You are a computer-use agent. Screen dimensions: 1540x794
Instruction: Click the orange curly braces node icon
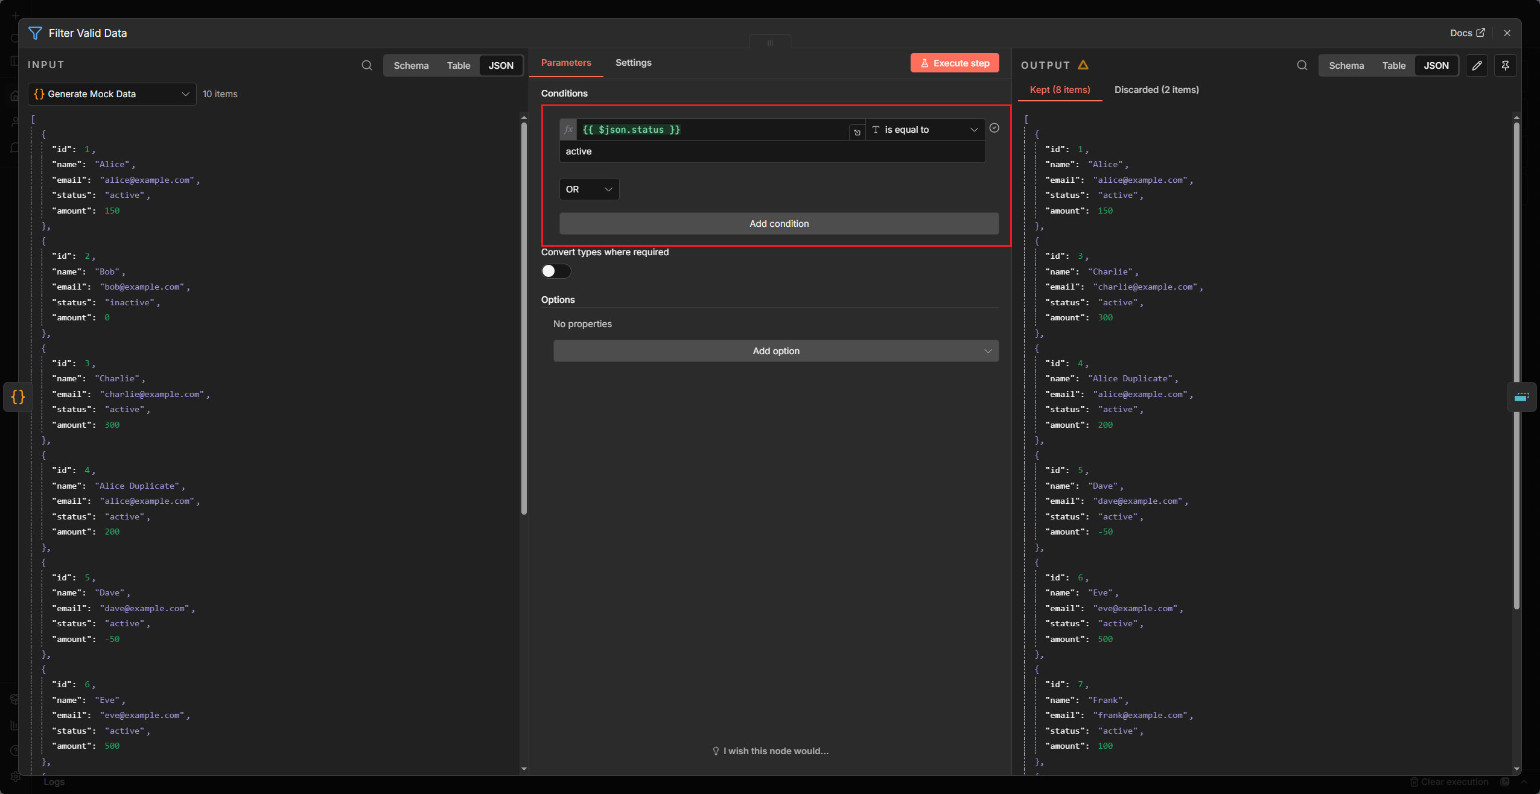pyautogui.click(x=18, y=397)
